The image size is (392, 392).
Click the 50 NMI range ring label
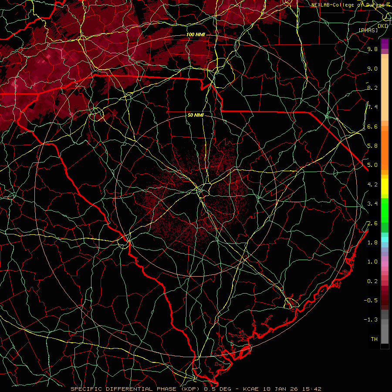pyautogui.click(x=196, y=115)
